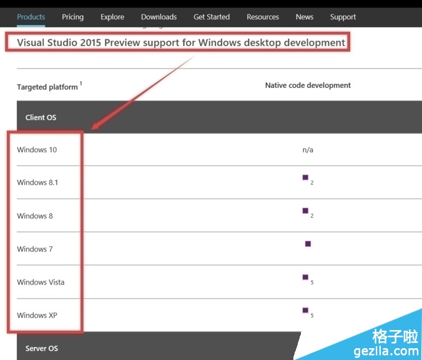
Task: Open the News menu item
Action: [x=305, y=17]
